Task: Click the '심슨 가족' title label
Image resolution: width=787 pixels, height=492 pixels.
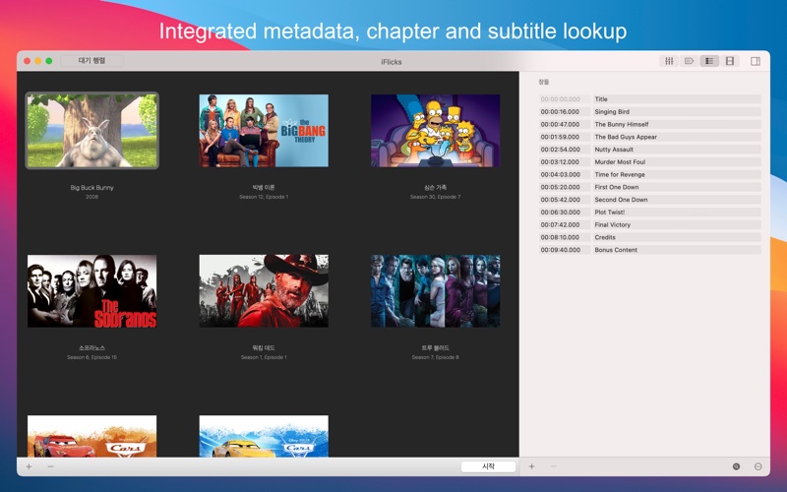Action: pos(435,187)
